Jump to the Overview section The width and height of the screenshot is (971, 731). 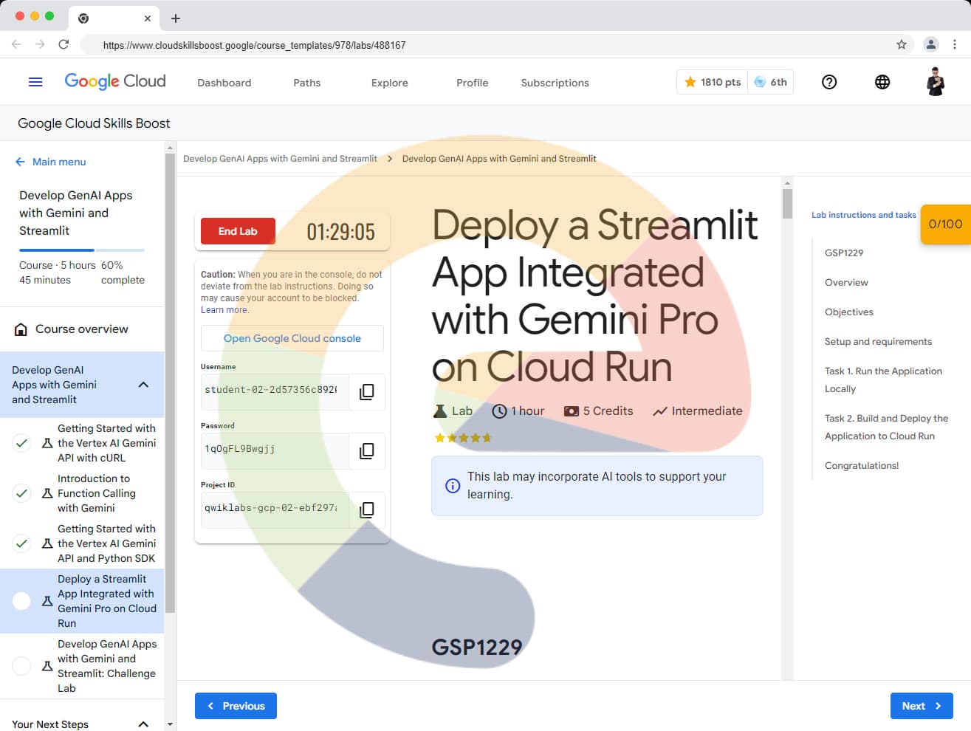pos(846,283)
